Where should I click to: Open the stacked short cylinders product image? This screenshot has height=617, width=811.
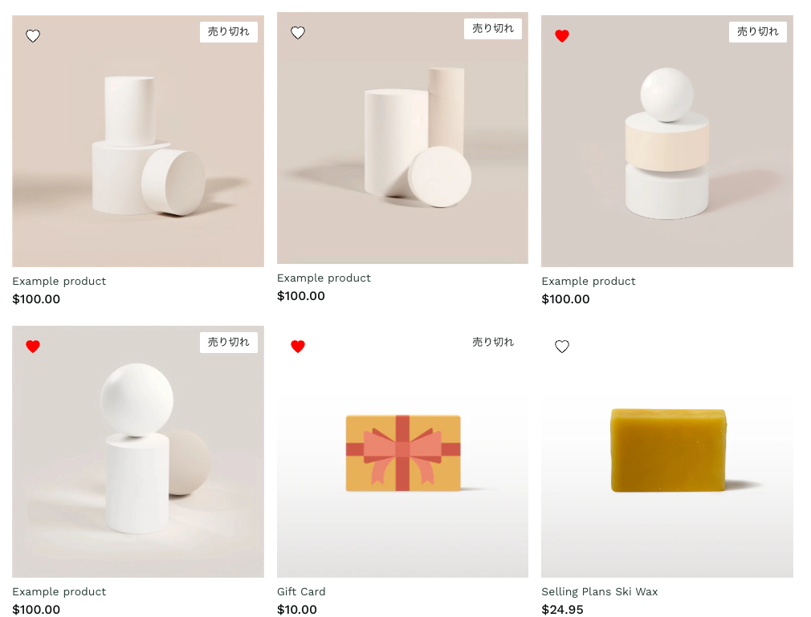click(138, 152)
